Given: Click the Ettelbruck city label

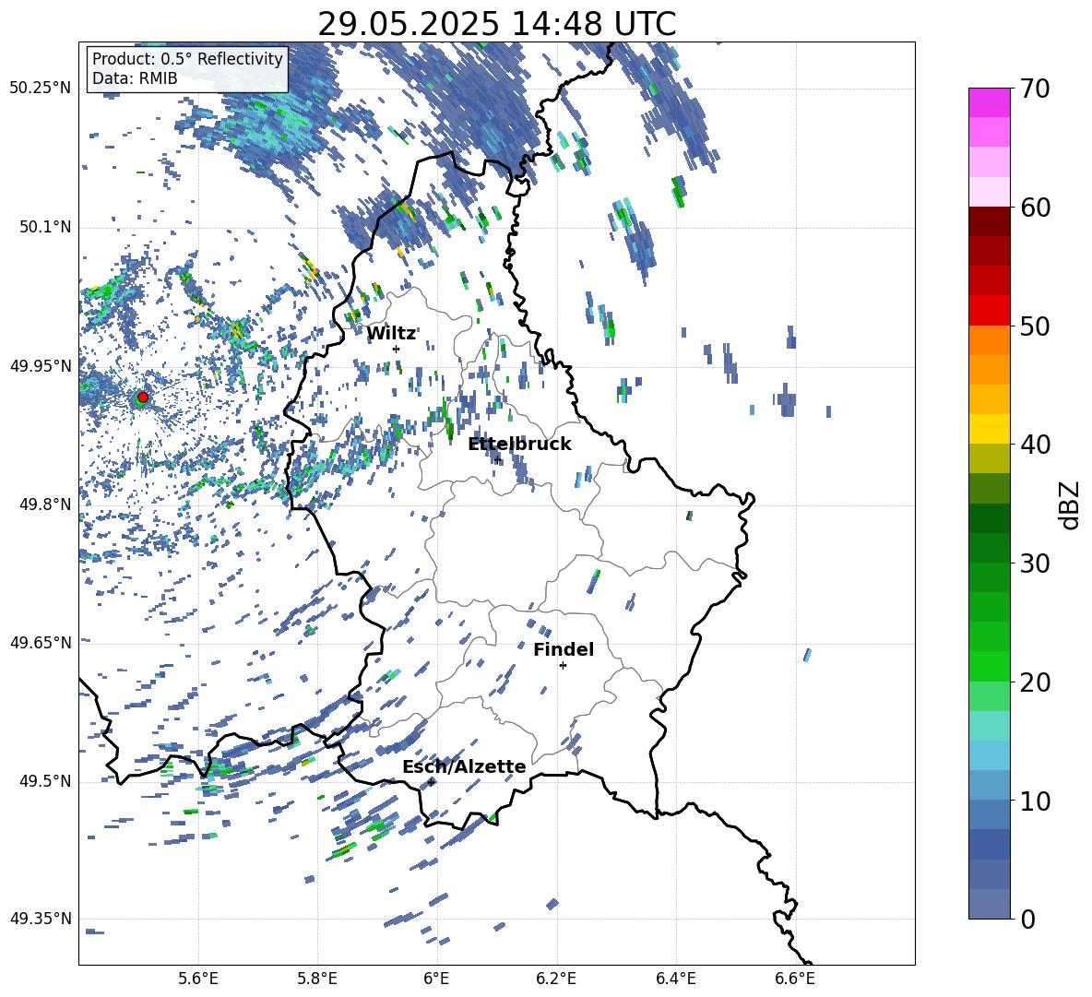Looking at the screenshot, I should [x=519, y=444].
